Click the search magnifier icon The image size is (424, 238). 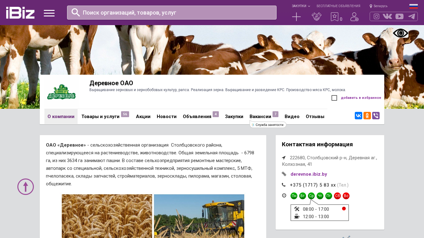click(x=76, y=12)
